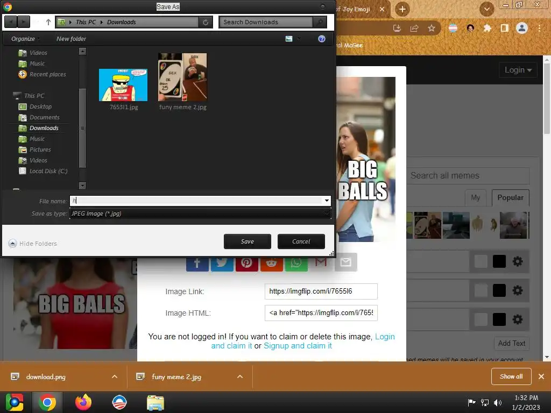
Task: Change the file view layout icon
Action: [x=289, y=39]
